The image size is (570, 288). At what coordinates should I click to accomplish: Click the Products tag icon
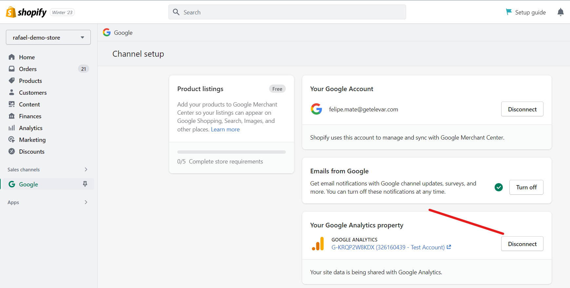pos(12,81)
